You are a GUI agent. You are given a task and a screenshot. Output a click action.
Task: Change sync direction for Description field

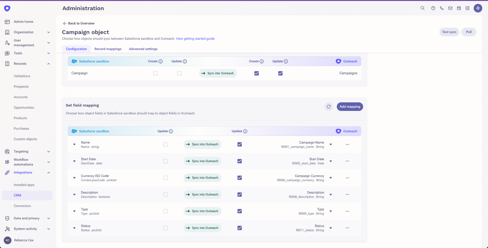(203, 195)
